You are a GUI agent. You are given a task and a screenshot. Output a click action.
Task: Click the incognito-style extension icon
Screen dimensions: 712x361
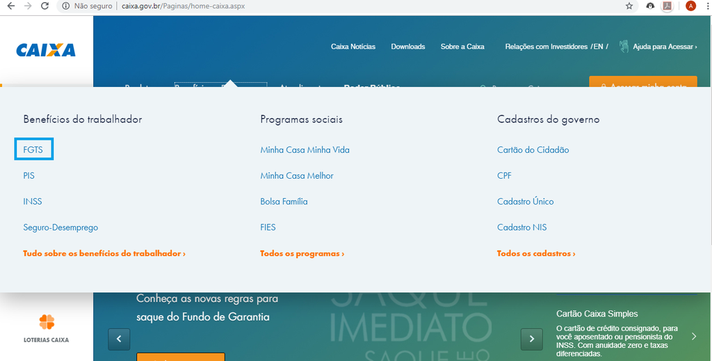click(x=650, y=6)
